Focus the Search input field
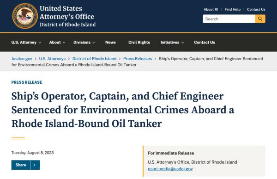The height and width of the screenshot is (179, 277). point(229,19)
